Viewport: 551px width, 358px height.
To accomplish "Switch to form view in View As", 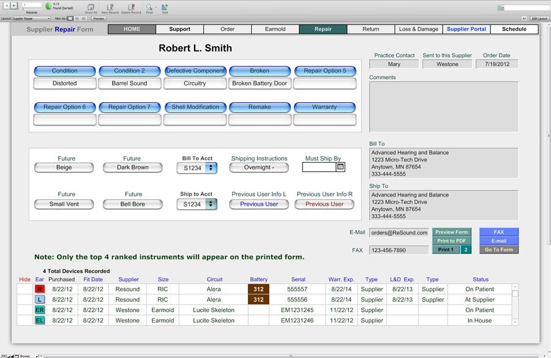I will pos(70,18).
